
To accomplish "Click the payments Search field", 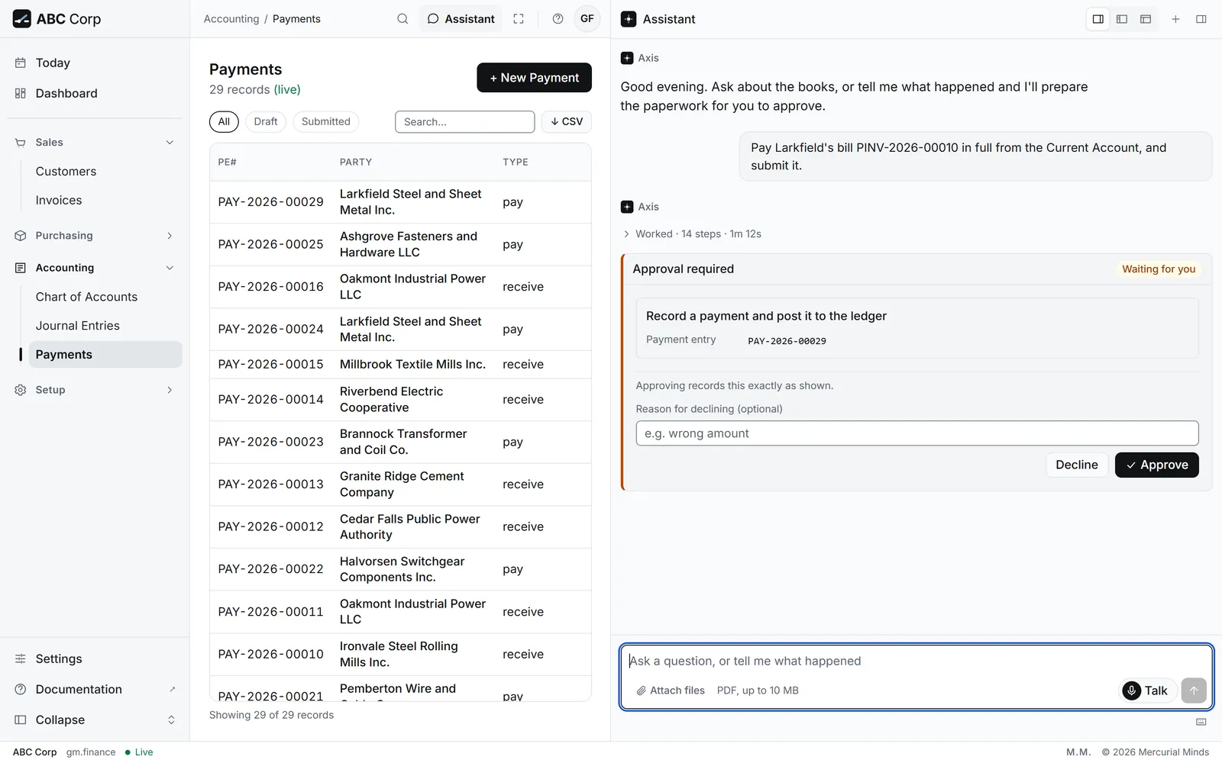I will 464,121.
